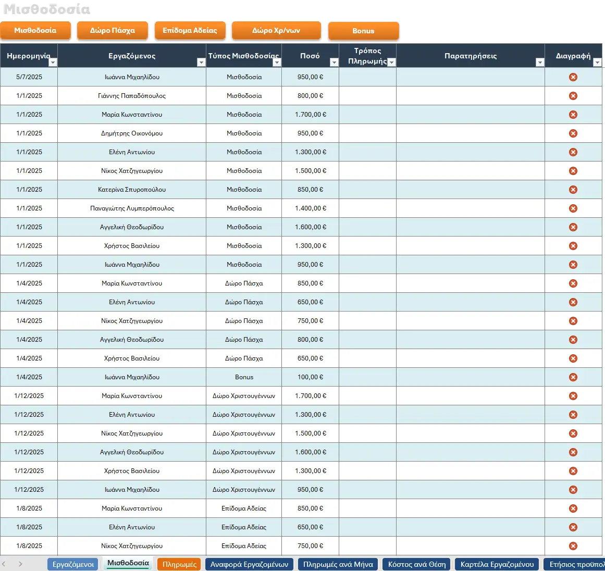Click the Παρατηρήσεις column header
Image resolution: width=605 pixels, height=571 pixels.
471,56
